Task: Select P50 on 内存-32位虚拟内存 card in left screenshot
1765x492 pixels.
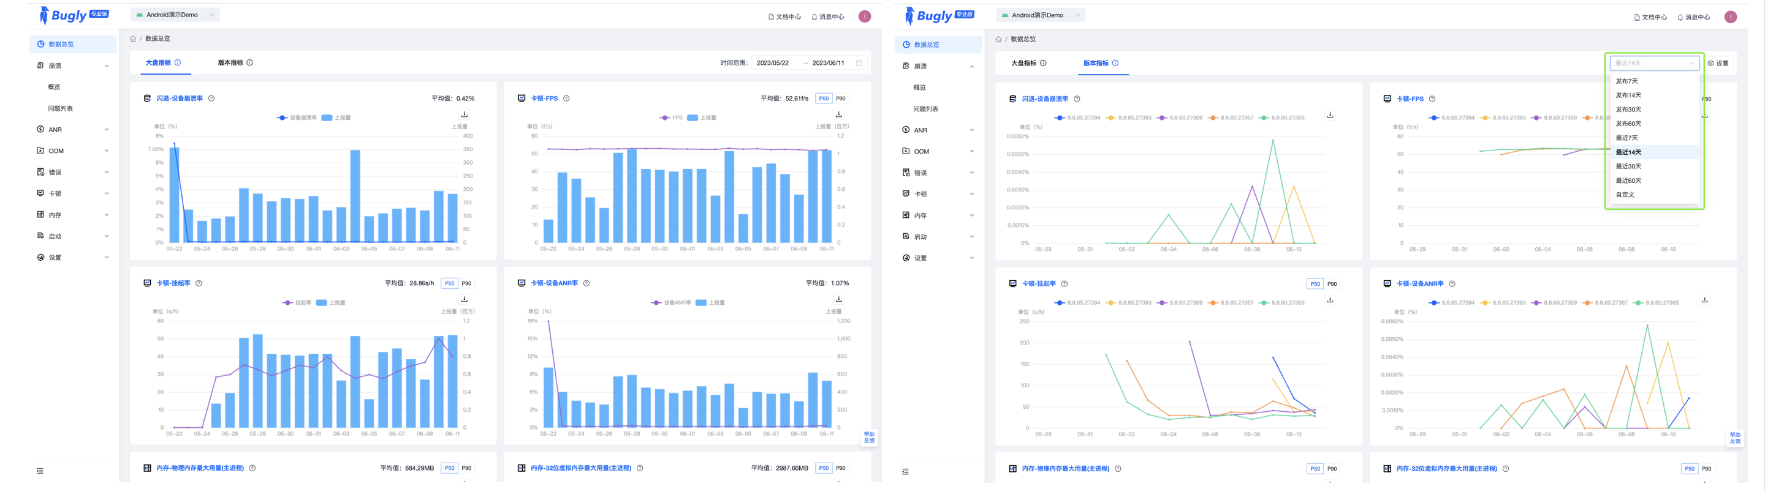Action: point(824,468)
